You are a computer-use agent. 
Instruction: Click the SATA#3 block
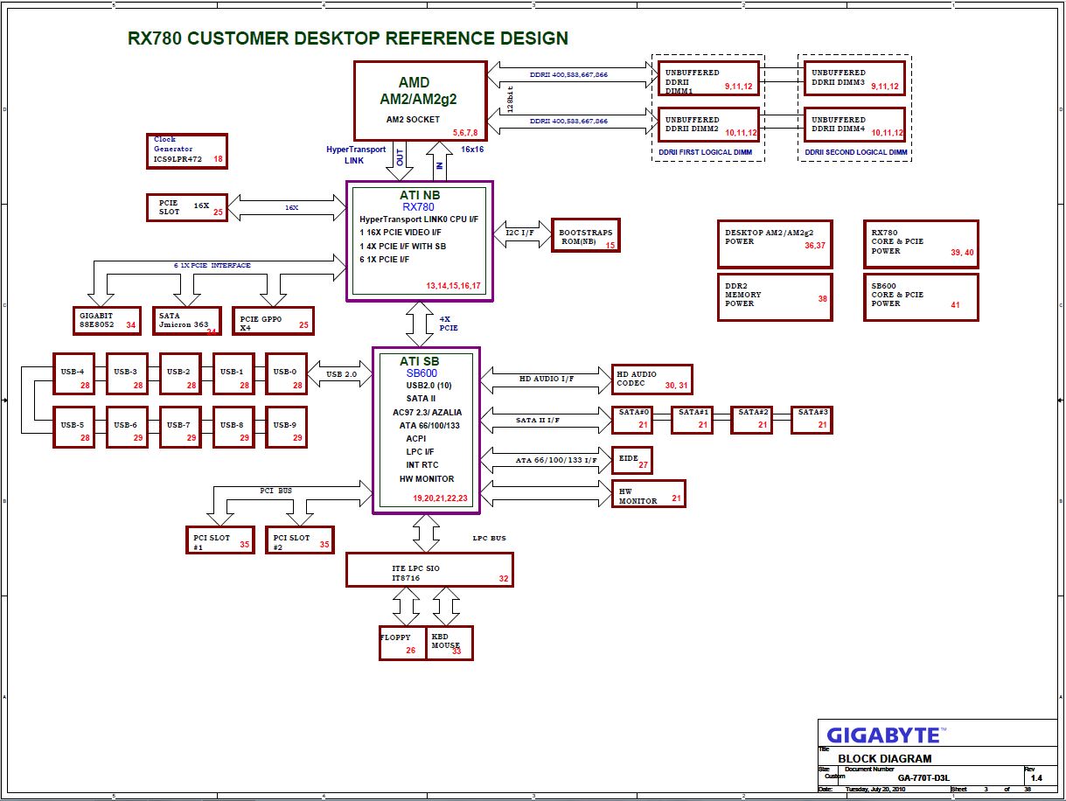pyautogui.click(x=812, y=420)
